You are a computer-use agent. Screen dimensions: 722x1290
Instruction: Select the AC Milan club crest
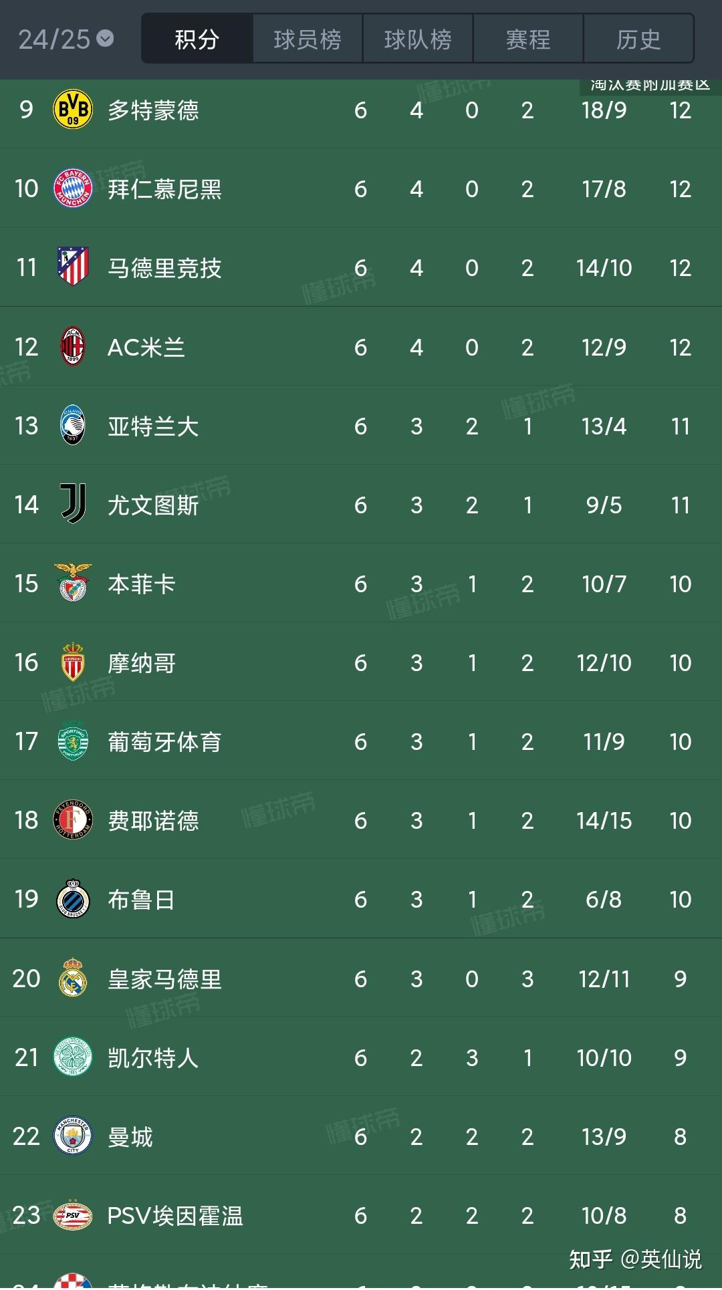74,346
